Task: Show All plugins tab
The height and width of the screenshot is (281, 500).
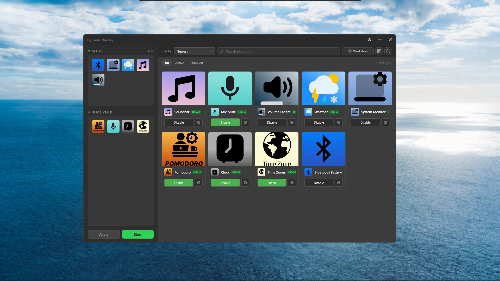Action: click(x=167, y=63)
